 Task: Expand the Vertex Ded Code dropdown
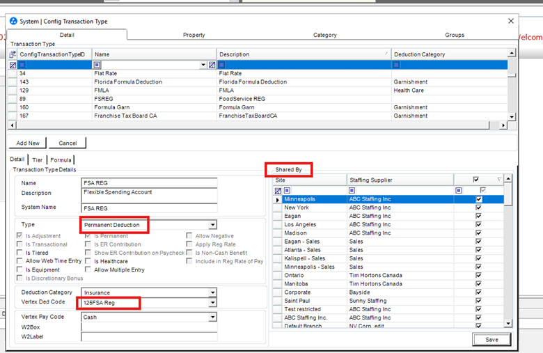tap(212, 303)
